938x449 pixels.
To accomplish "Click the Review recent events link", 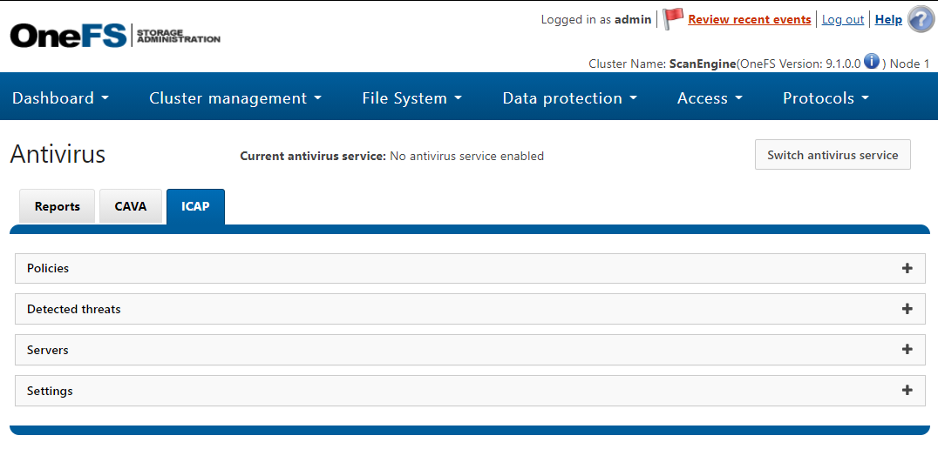I will 750,19.
